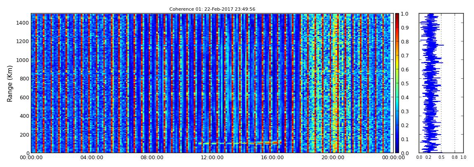Click the 04:00:00 time axis label

91,158
